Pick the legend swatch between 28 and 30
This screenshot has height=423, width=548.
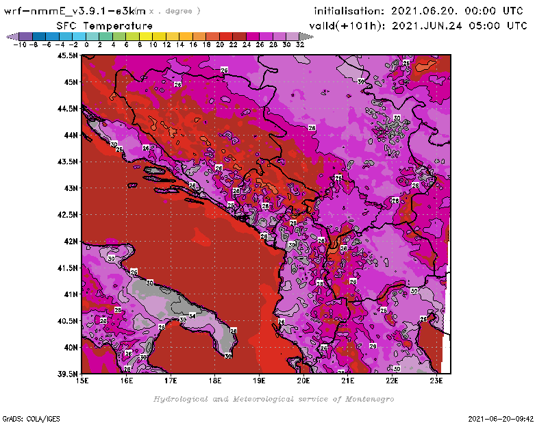[x=279, y=36]
